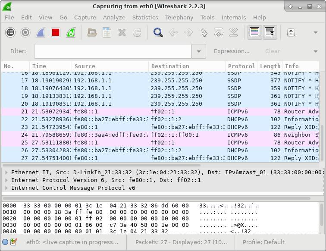Sort packets by No. column header
Screen dimensions: 326x251
click(x=16, y=66)
